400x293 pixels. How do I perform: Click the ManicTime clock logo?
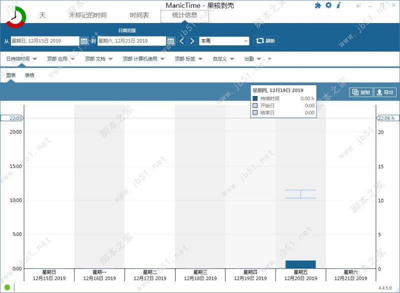point(16,18)
